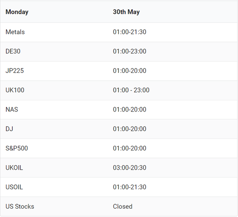
Task: Click the US Stocks Closed status
Action: (123, 207)
